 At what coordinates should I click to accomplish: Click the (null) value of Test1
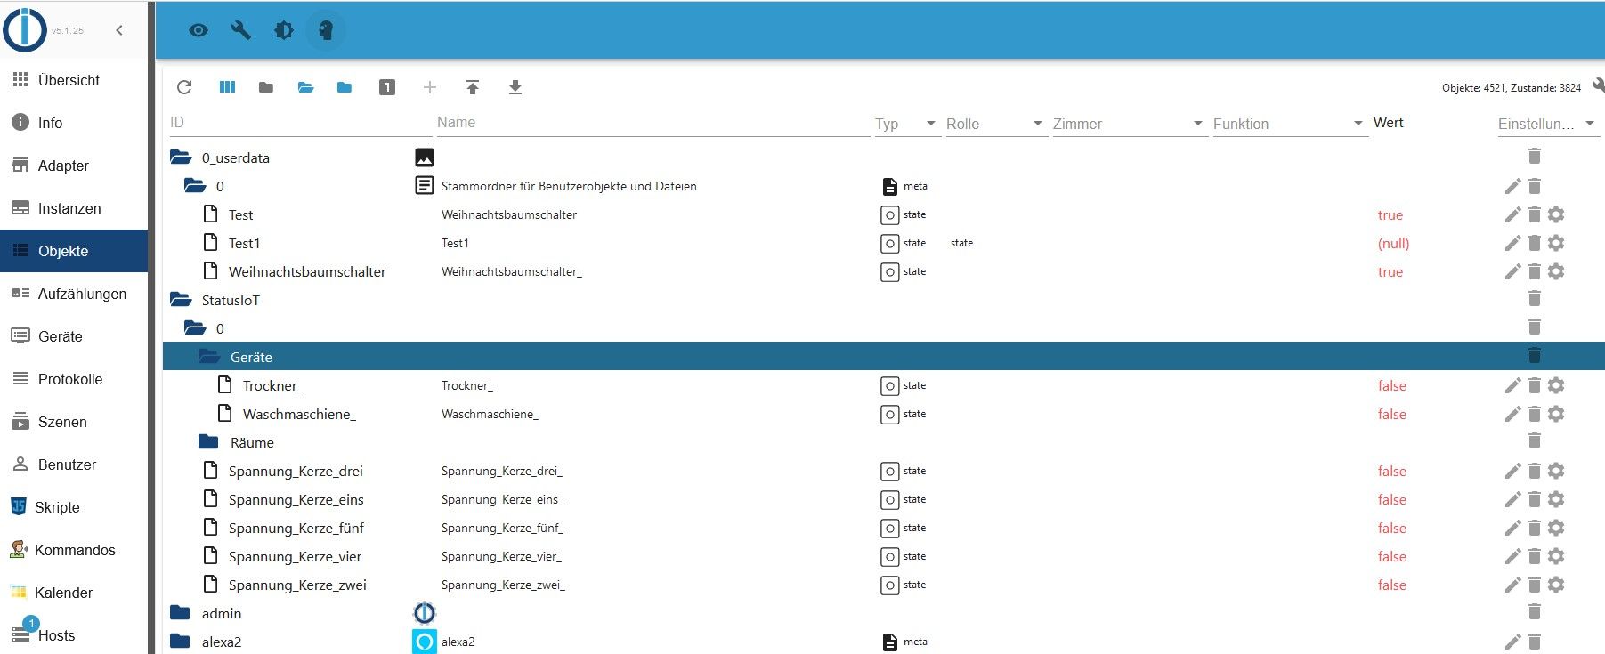coord(1394,244)
